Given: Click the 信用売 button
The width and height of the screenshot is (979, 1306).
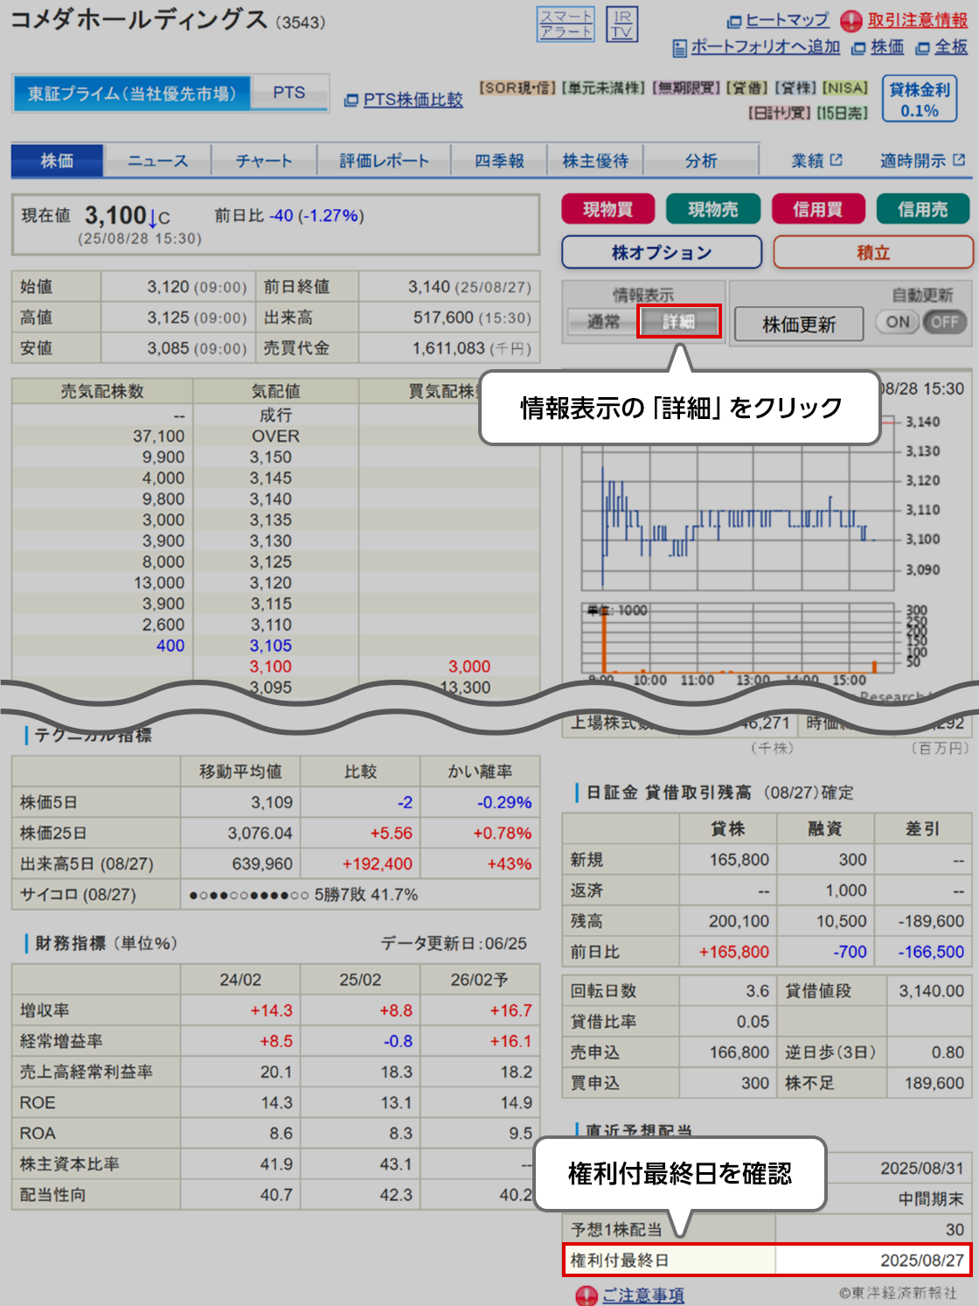Looking at the screenshot, I should (923, 209).
